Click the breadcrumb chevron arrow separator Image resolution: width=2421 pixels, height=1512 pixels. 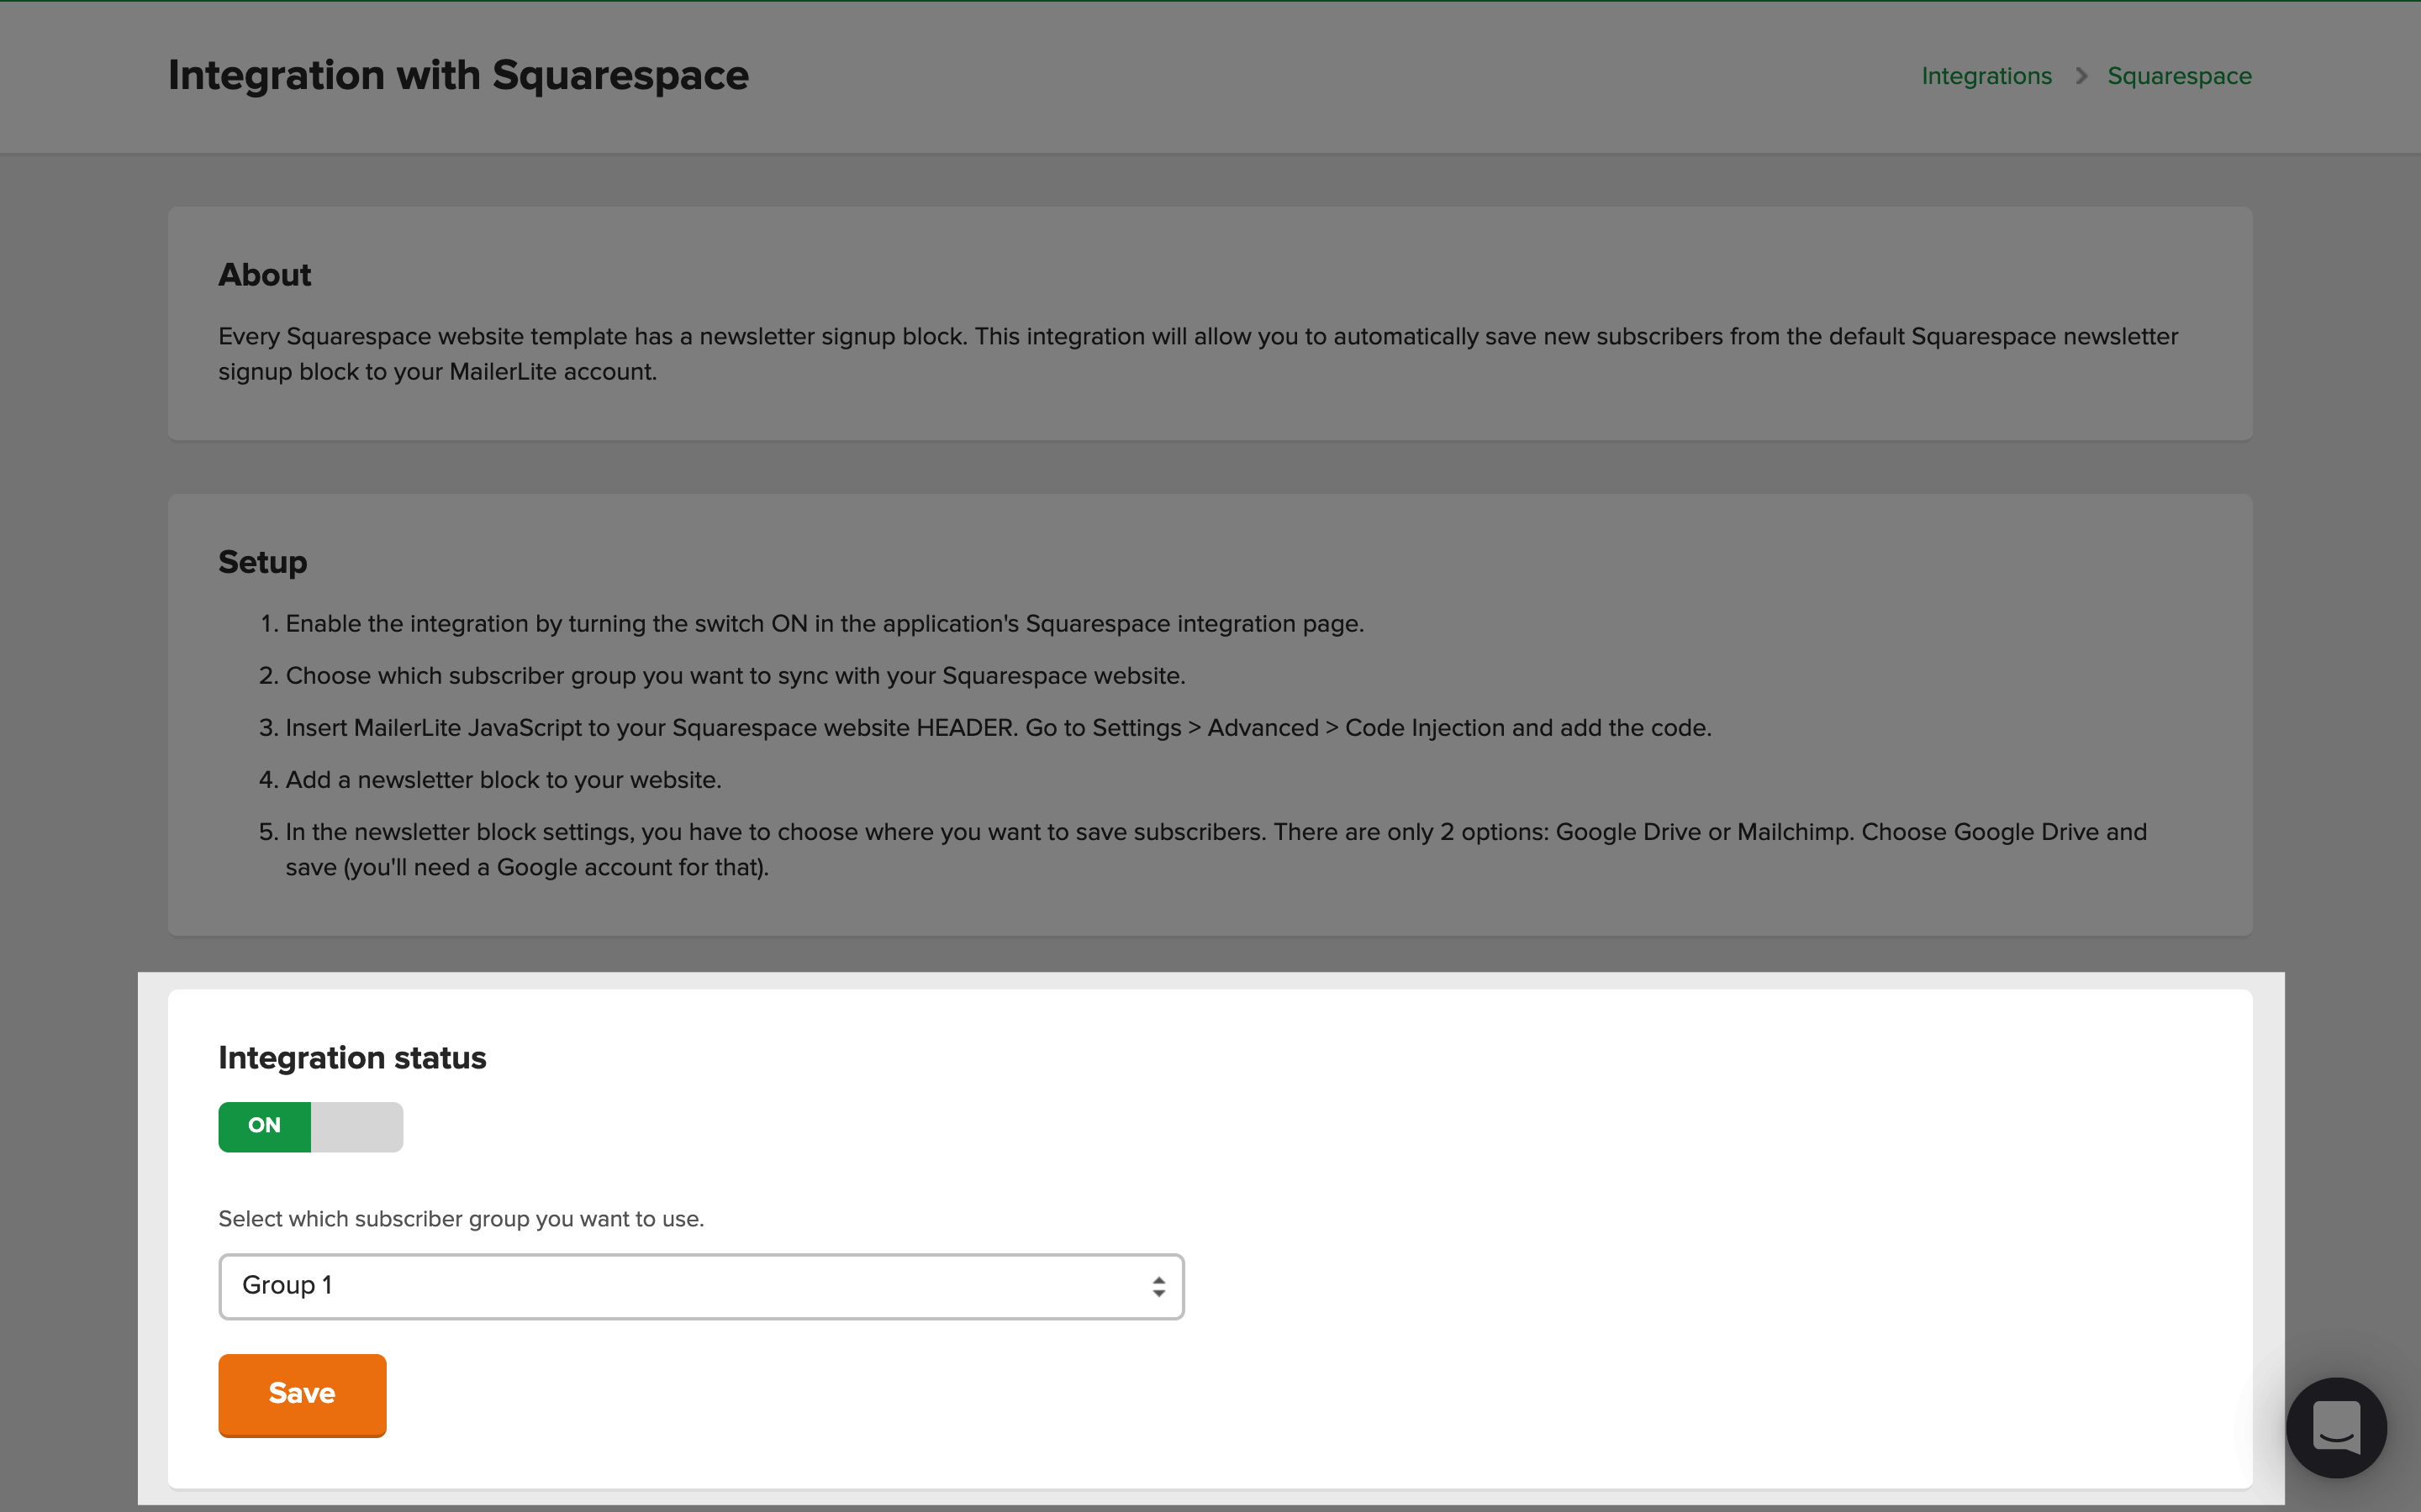coord(2081,76)
